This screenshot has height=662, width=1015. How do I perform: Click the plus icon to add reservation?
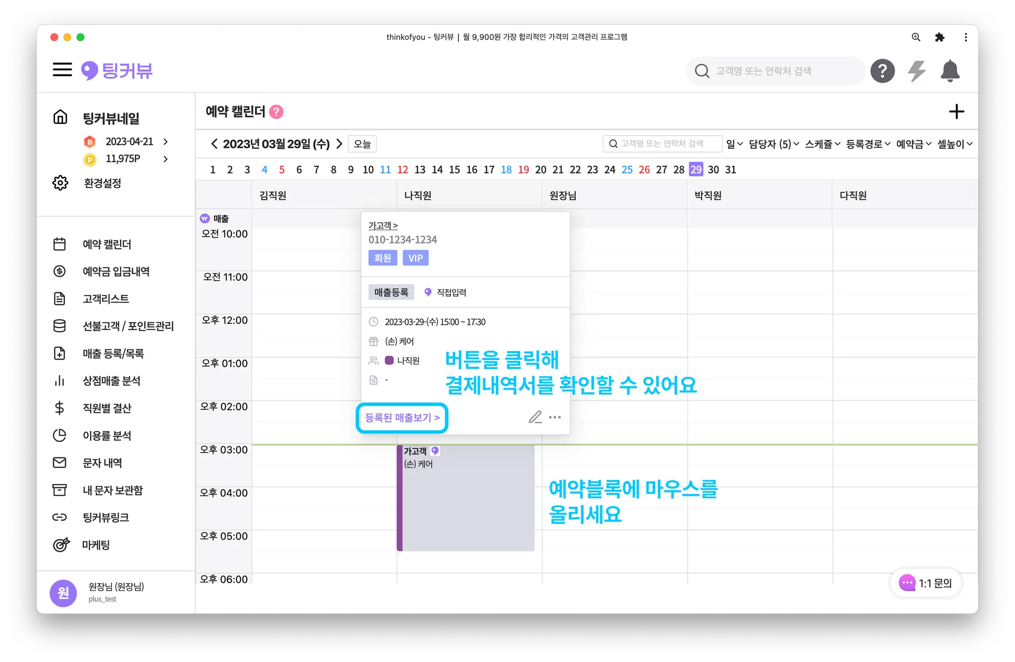(956, 112)
